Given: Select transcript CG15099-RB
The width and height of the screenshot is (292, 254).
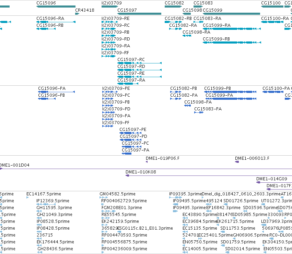Looking at the screenshot, I should (x=217, y=39).
